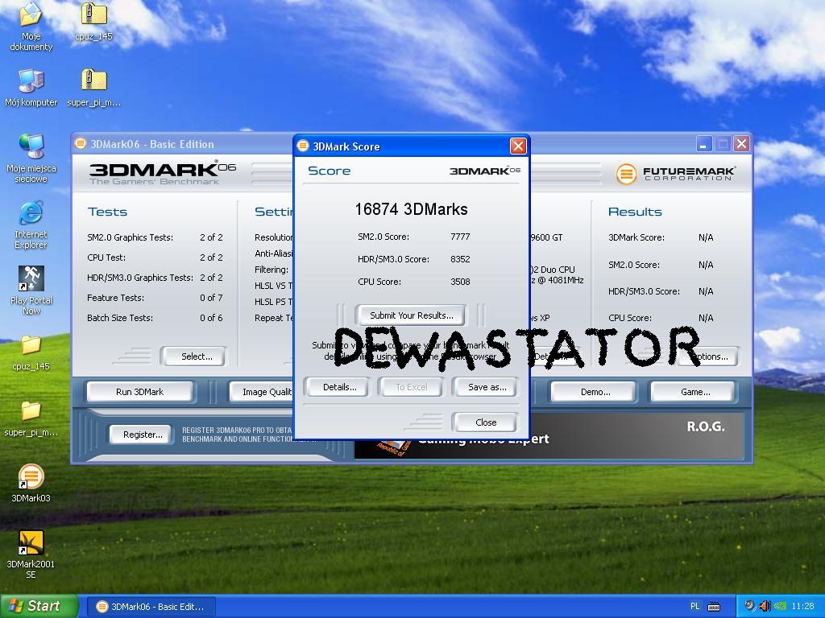
Task: Click the volume speaker tray icon
Action: pos(765,607)
